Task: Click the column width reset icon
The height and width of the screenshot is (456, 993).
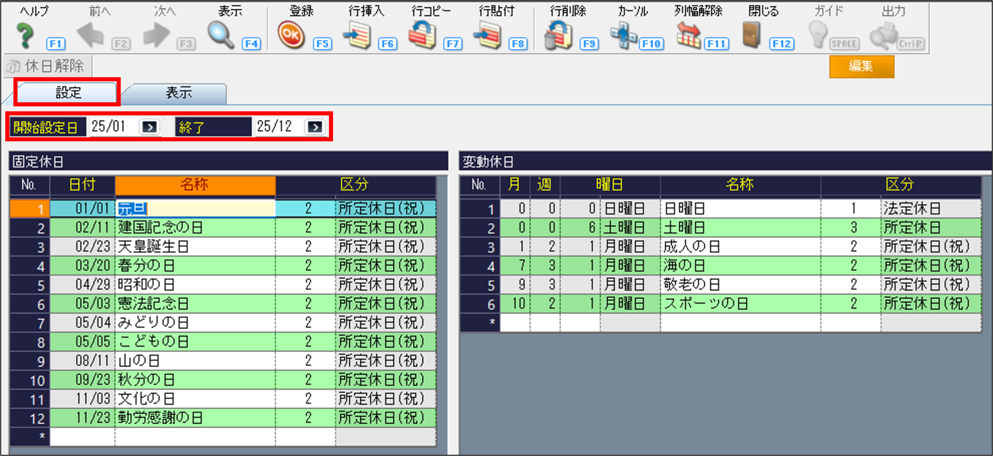Action: pyautogui.click(x=688, y=36)
